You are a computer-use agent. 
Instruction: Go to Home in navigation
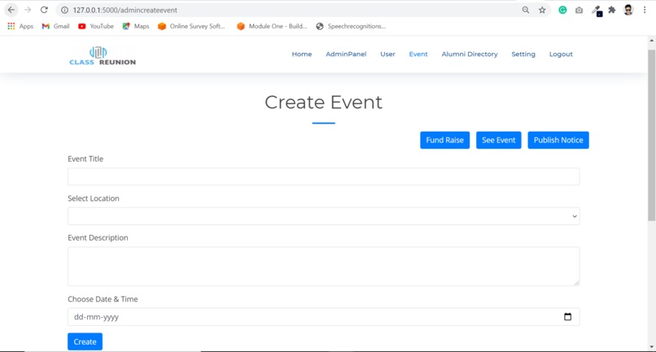coord(302,54)
